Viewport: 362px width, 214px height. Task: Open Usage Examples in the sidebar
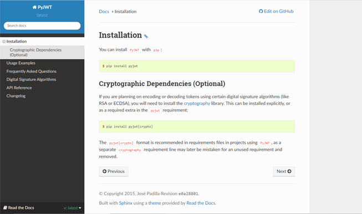[21, 63]
